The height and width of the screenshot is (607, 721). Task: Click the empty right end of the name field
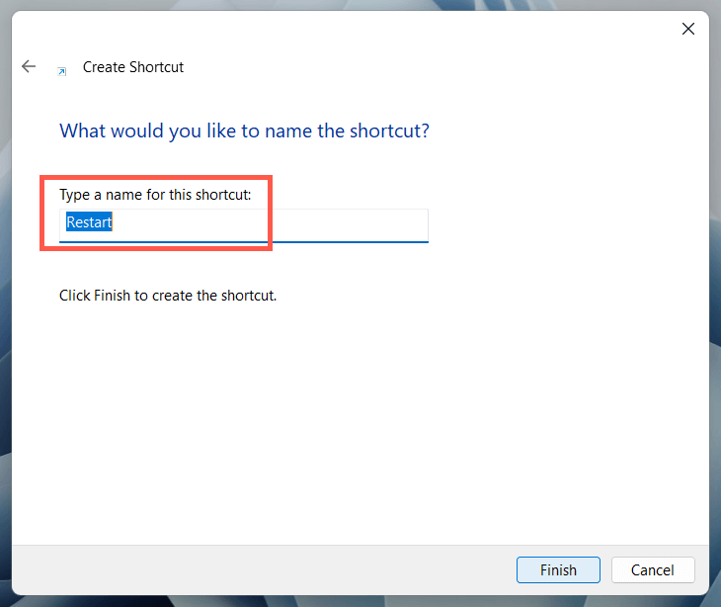tap(375, 223)
